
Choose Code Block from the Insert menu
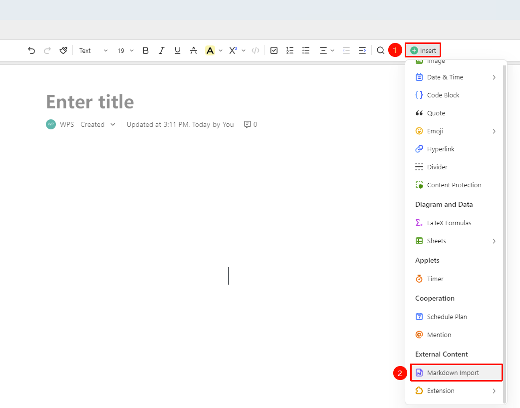point(456,95)
